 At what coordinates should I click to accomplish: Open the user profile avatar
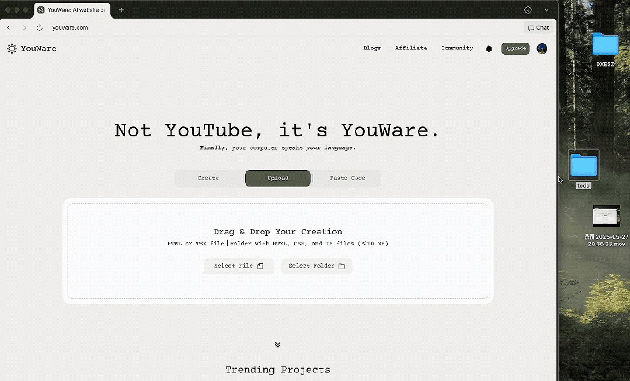pyautogui.click(x=542, y=48)
